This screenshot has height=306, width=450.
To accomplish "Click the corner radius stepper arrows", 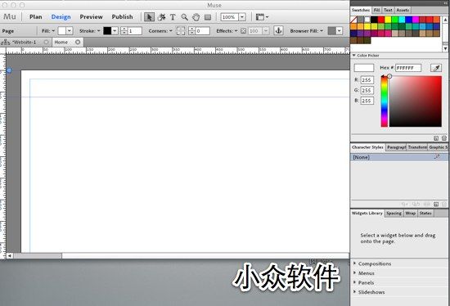I will click(191, 31).
